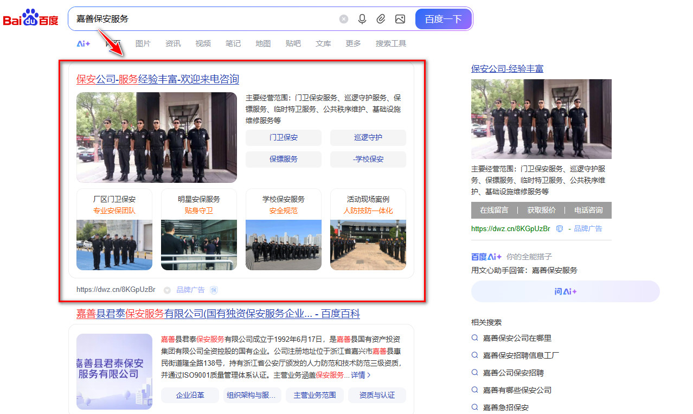Click magnifier icon beside 嘉善保安公司在哪里
The image size is (693, 414).
click(474, 338)
